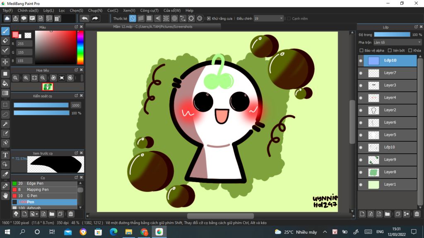Image resolution: width=424 pixels, height=238 pixels.
Task: Pop out the Kiểm soát cọ panel
Action: pyautogui.click(x=76, y=95)
